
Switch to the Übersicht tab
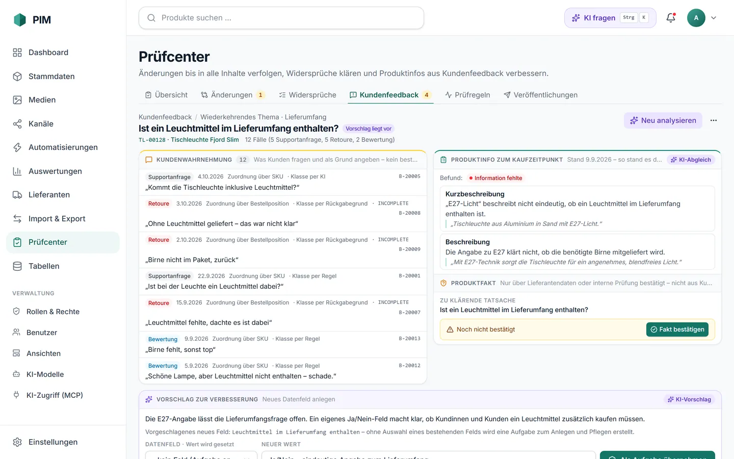166,95
